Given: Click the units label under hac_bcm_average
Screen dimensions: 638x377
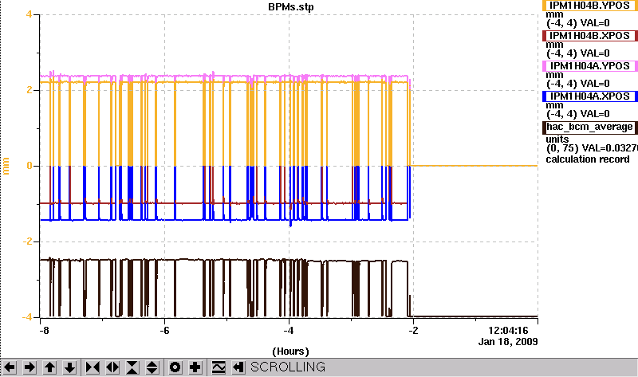Looking at the screenshot, I should point(557,139).
